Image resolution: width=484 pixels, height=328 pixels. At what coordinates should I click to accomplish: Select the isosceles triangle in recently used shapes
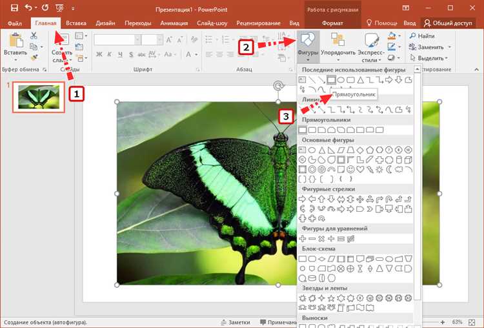[x=361, y=79]
